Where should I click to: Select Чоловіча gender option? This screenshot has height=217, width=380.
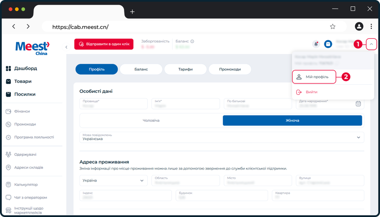(151, 120)
